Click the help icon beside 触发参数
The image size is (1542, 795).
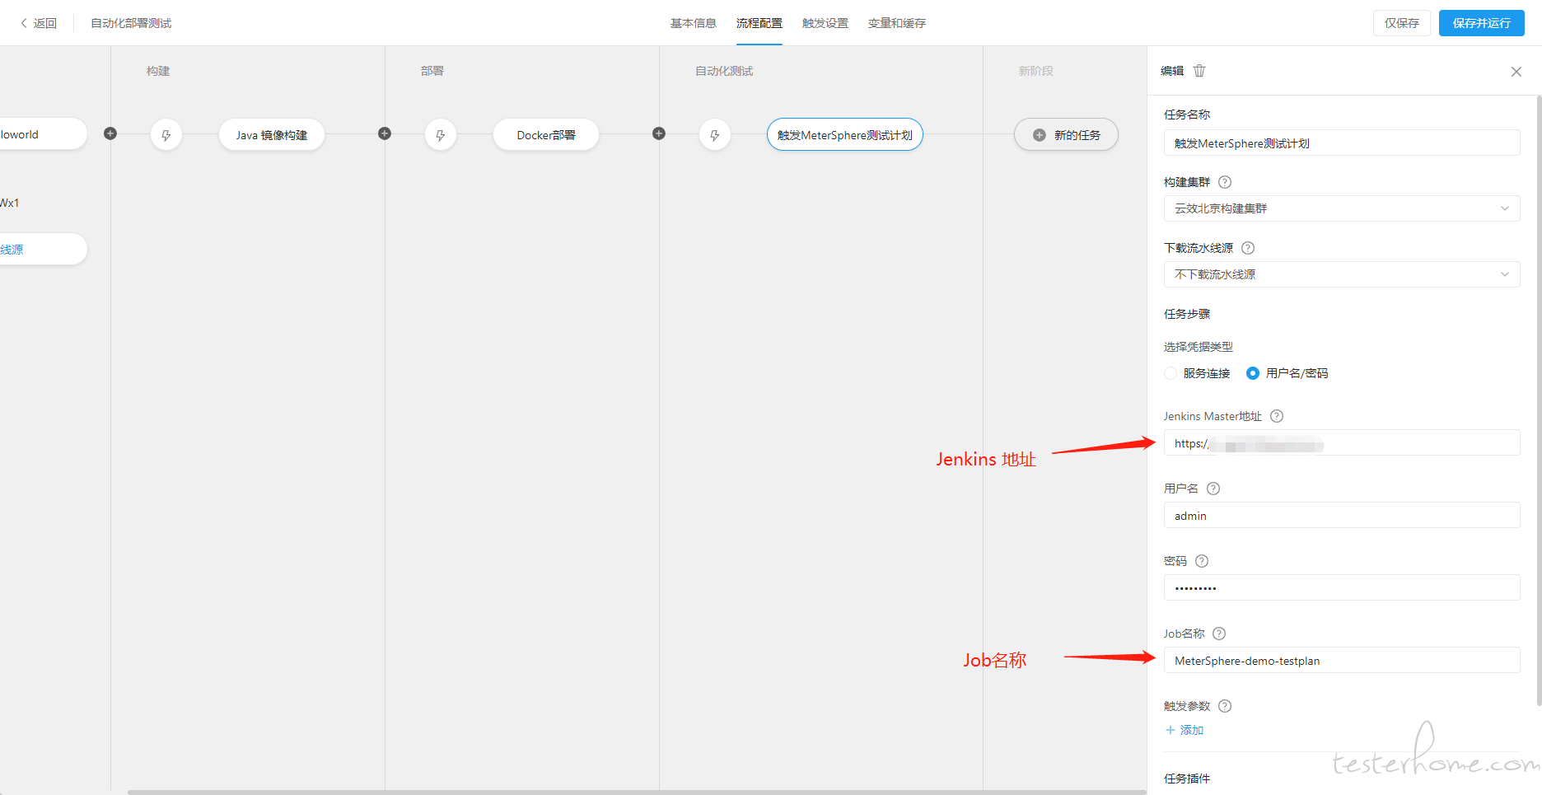pos(1225,706)
